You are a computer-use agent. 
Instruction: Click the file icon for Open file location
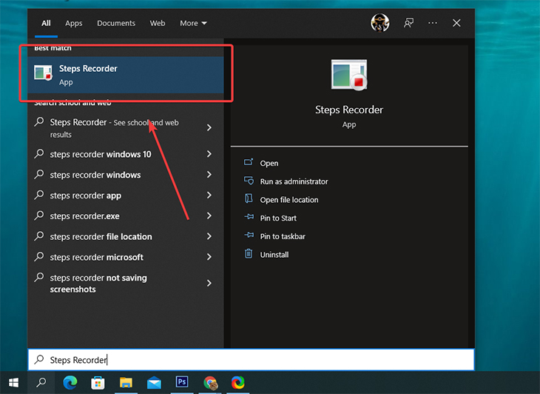pyautogui.click(x=249, y=198)
